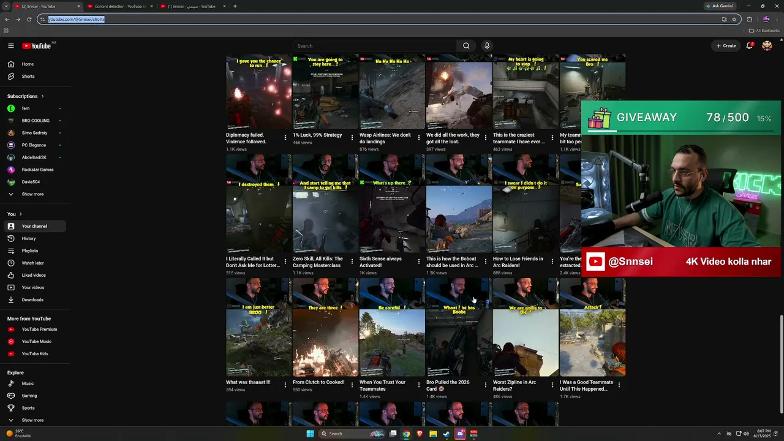Open more actions for 'Diplomacy failed' short
The height and width of the screenshot is (441, 784).
pos(285,138)
